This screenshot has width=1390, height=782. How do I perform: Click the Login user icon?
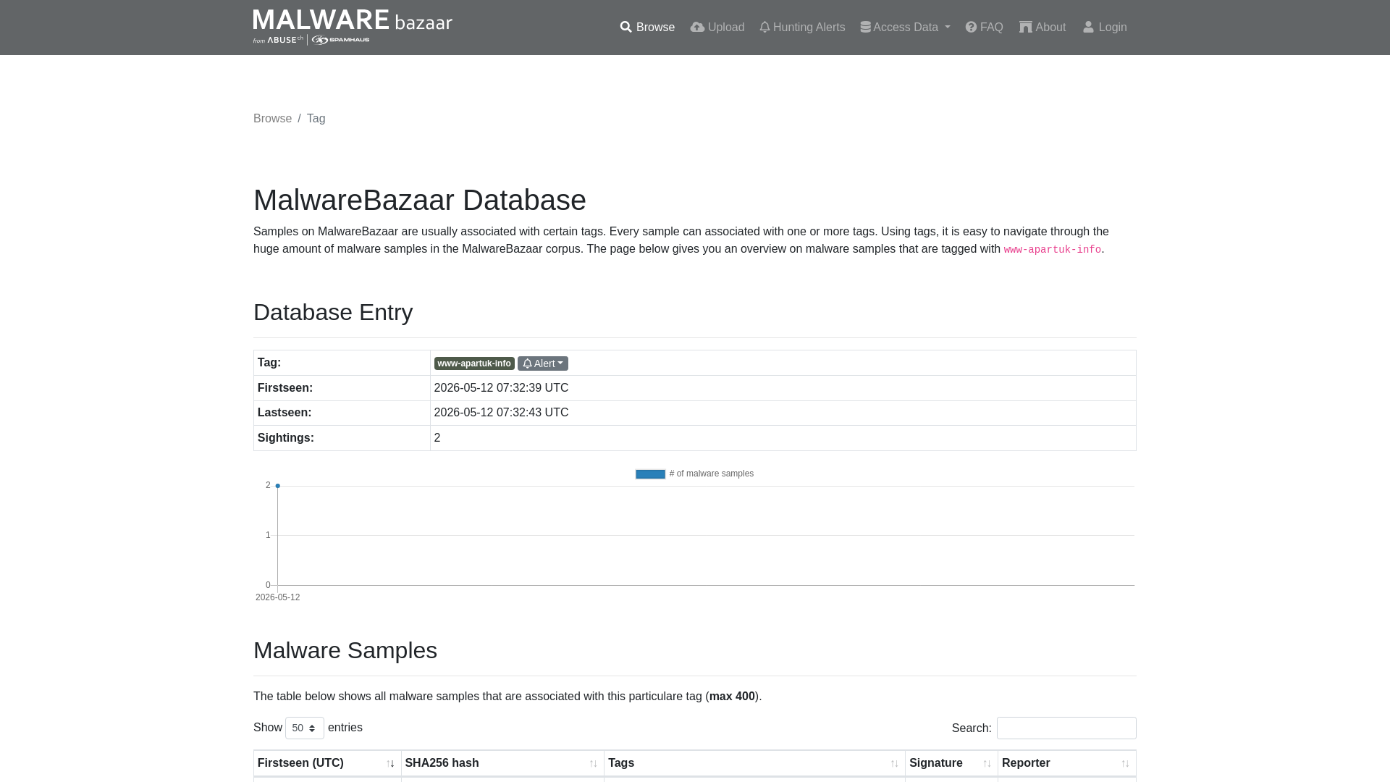click(1088, 28)
